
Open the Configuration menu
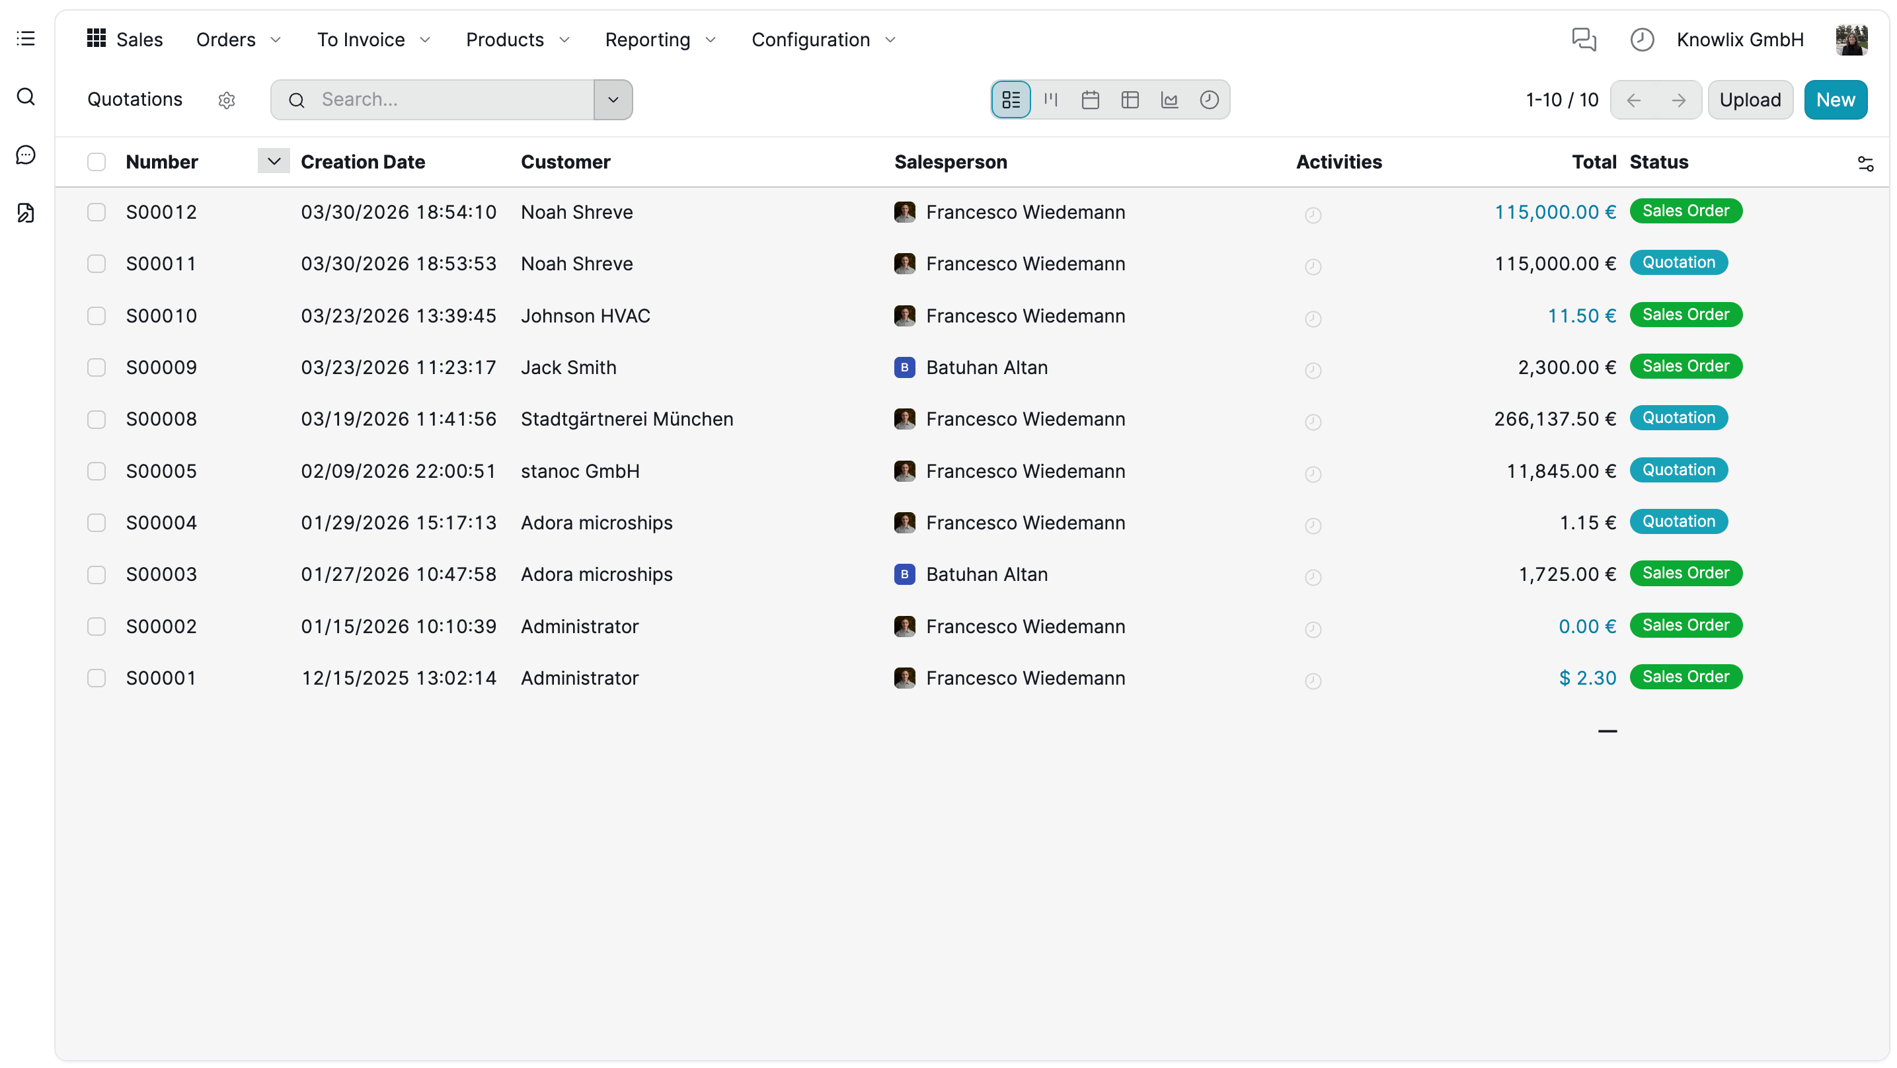(822, 39)
